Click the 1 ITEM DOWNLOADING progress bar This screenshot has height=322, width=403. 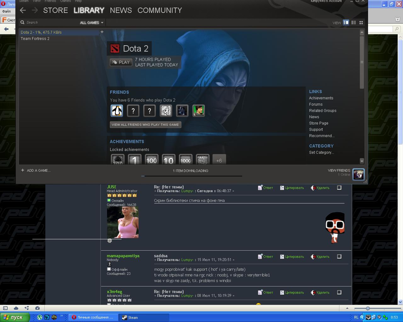coord(192,176)
